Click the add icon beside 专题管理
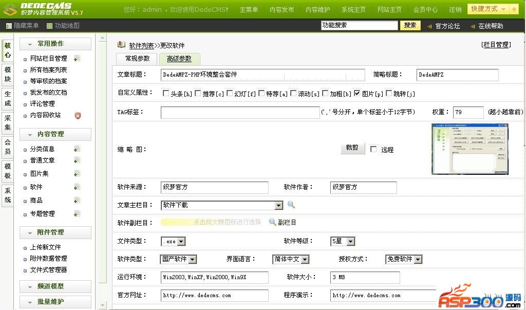The height and width of the screenshot is (310, 526). (x=77, y=214)
